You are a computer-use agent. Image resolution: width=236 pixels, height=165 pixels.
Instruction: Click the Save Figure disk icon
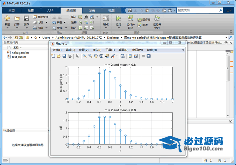click(64, 56)
